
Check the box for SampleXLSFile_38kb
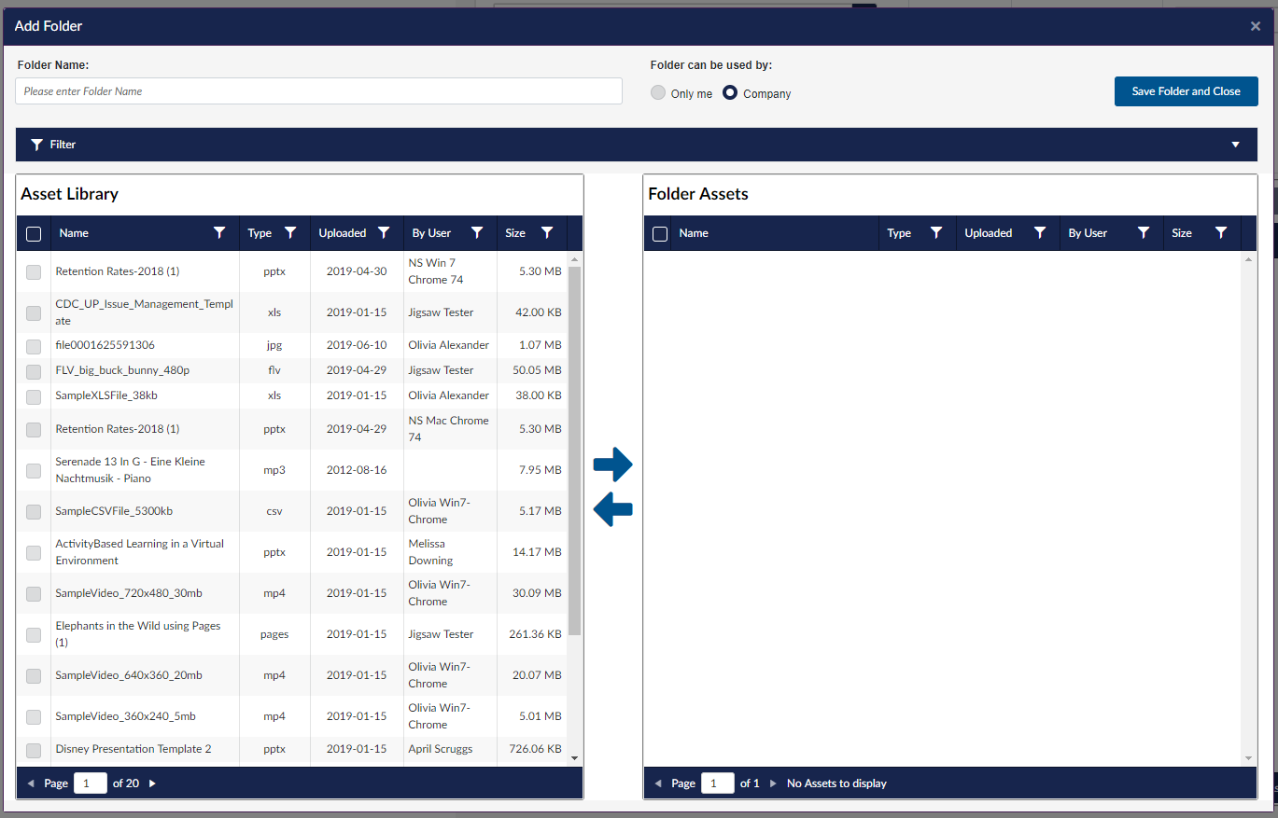[34, 396]
